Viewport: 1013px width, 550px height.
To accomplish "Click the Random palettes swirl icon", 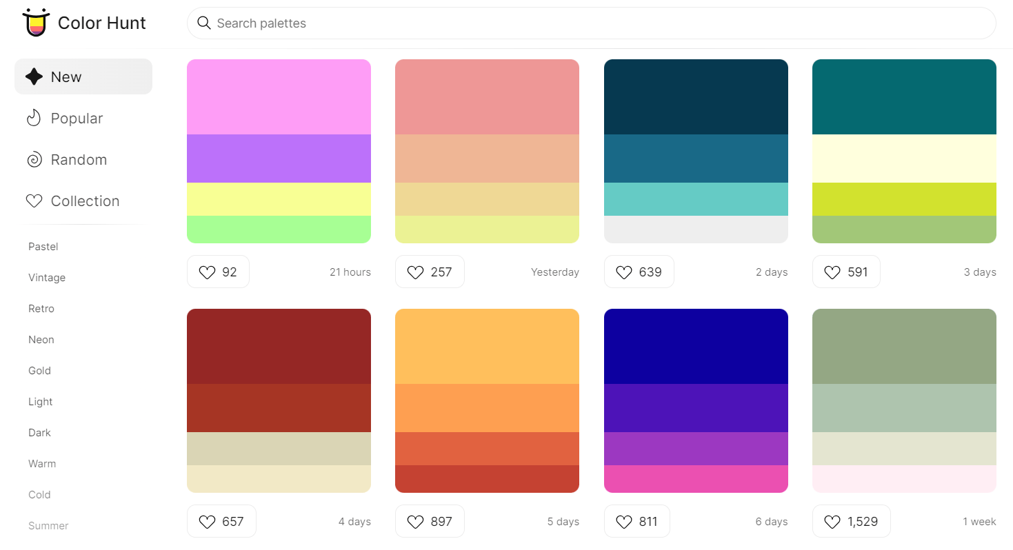I will tap(34, 159).
